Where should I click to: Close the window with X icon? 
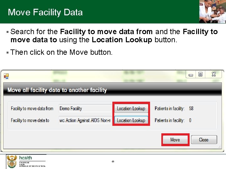(214, 74)
